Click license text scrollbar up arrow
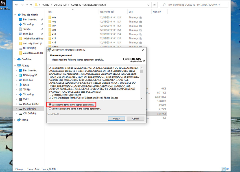 click(x=141, y=68)
